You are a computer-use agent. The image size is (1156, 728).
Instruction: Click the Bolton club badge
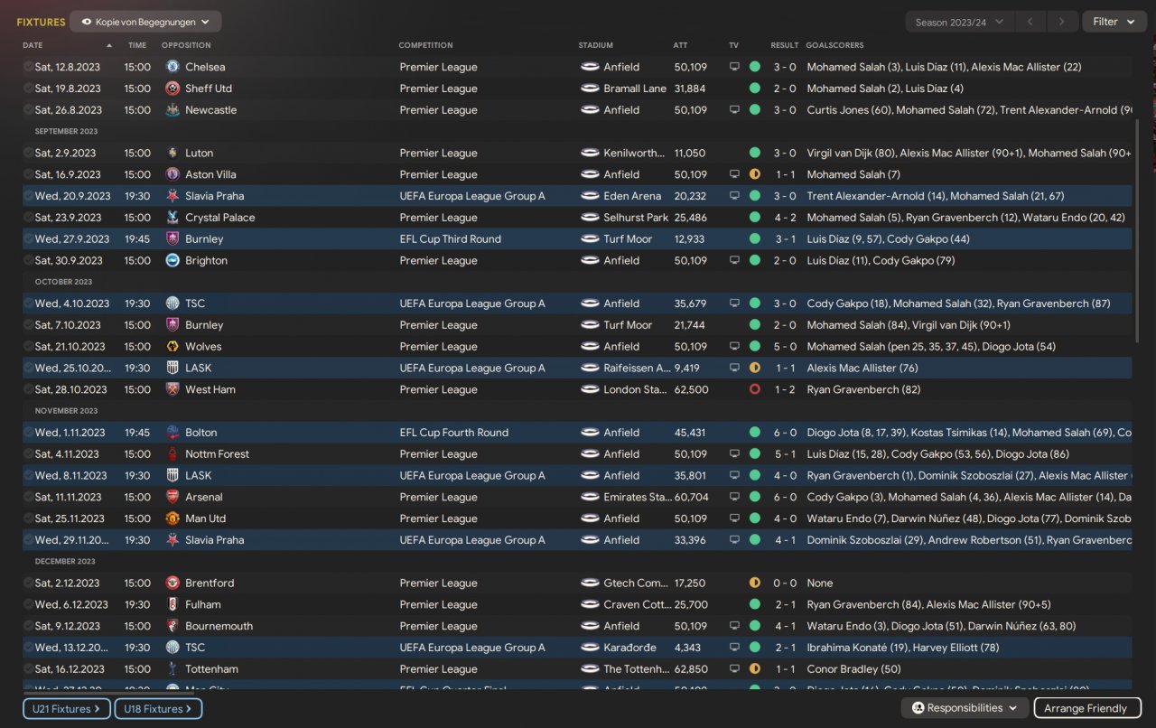(172, 433)
